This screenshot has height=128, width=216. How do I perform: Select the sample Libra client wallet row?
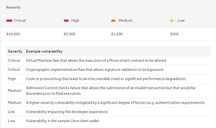[x=108, y=121]
